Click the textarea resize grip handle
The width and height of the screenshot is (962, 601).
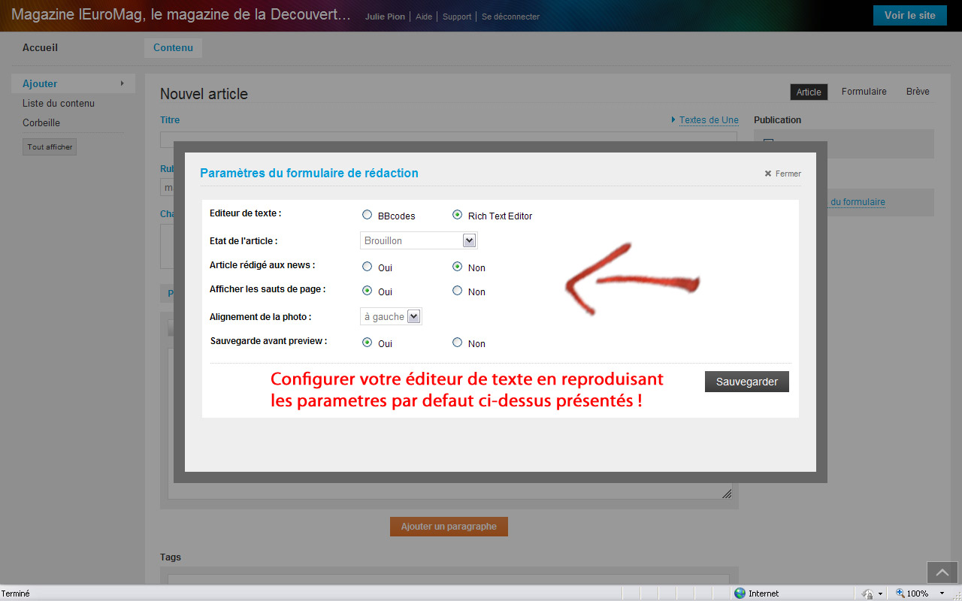point(727,494)
